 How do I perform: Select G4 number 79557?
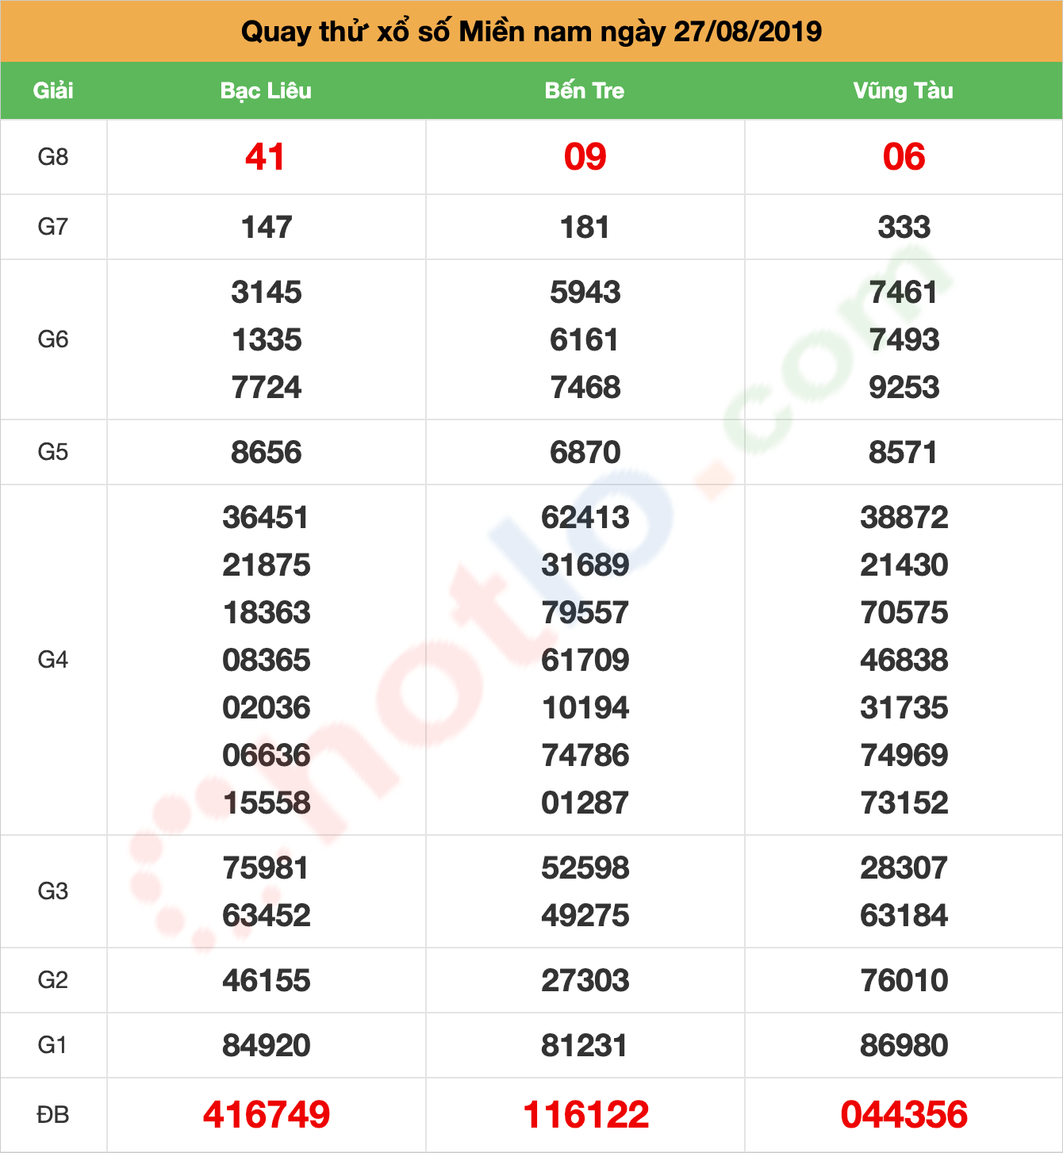tap(585, 613)
